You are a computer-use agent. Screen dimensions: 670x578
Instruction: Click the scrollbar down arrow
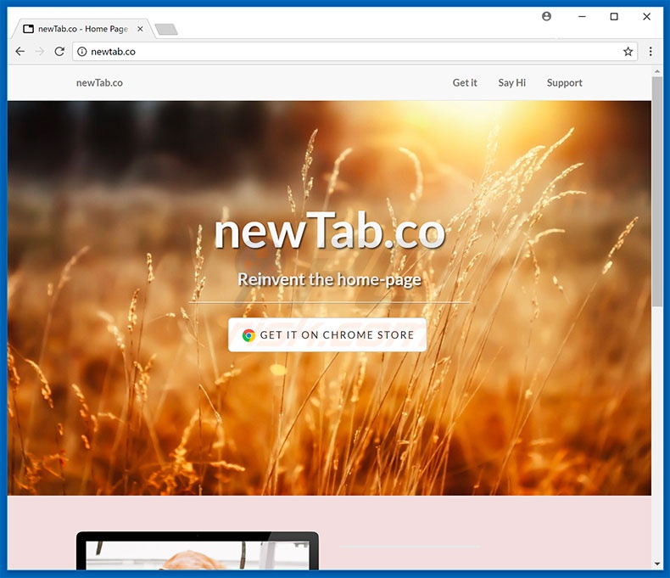pos(656,564)
